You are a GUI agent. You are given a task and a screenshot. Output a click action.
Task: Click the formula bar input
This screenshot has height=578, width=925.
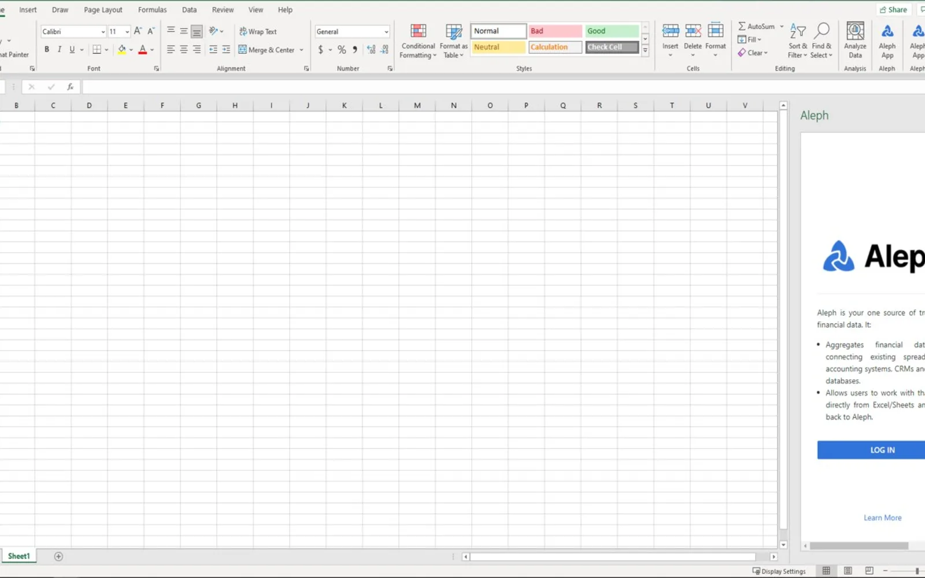click(503, 87)
